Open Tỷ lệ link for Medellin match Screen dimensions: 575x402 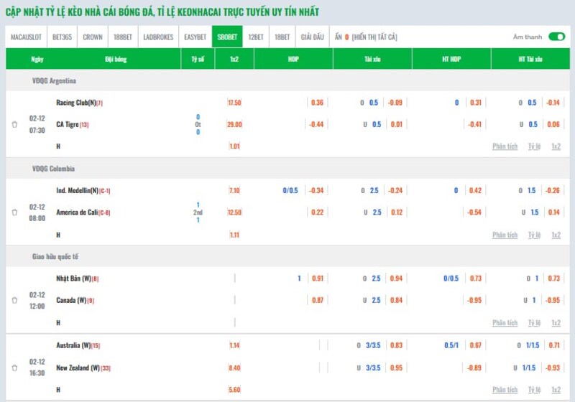[534, 235]
